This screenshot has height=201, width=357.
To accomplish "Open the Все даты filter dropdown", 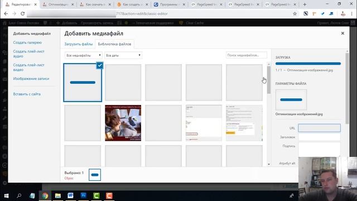I will 123,55.
